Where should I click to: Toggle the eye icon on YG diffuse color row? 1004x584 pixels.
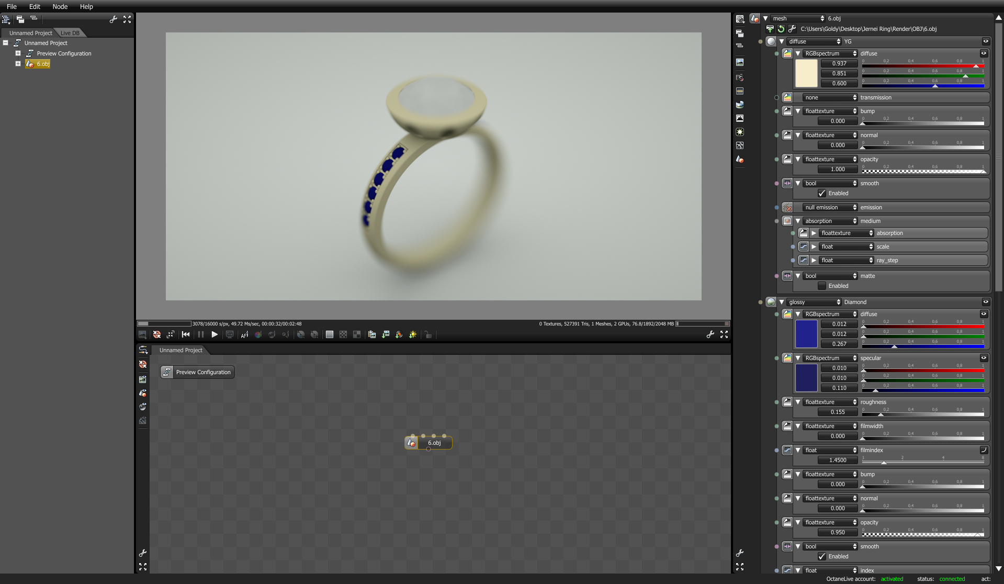pyautogui.click(x=984, y=53)
